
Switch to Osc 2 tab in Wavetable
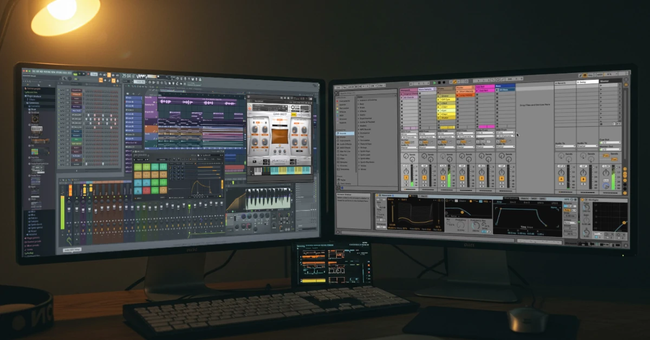[424, 196]
